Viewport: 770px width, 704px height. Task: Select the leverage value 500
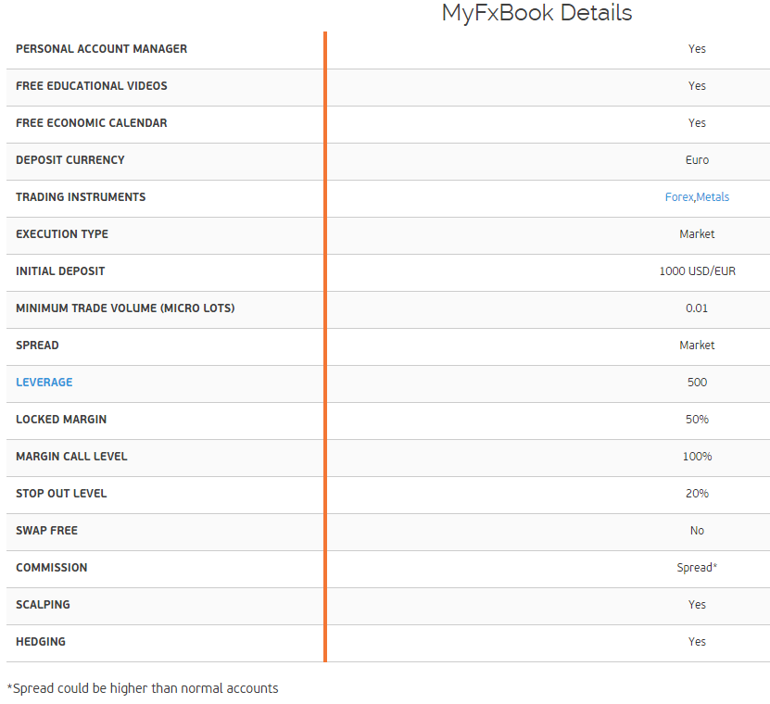(x=697, y=383)
